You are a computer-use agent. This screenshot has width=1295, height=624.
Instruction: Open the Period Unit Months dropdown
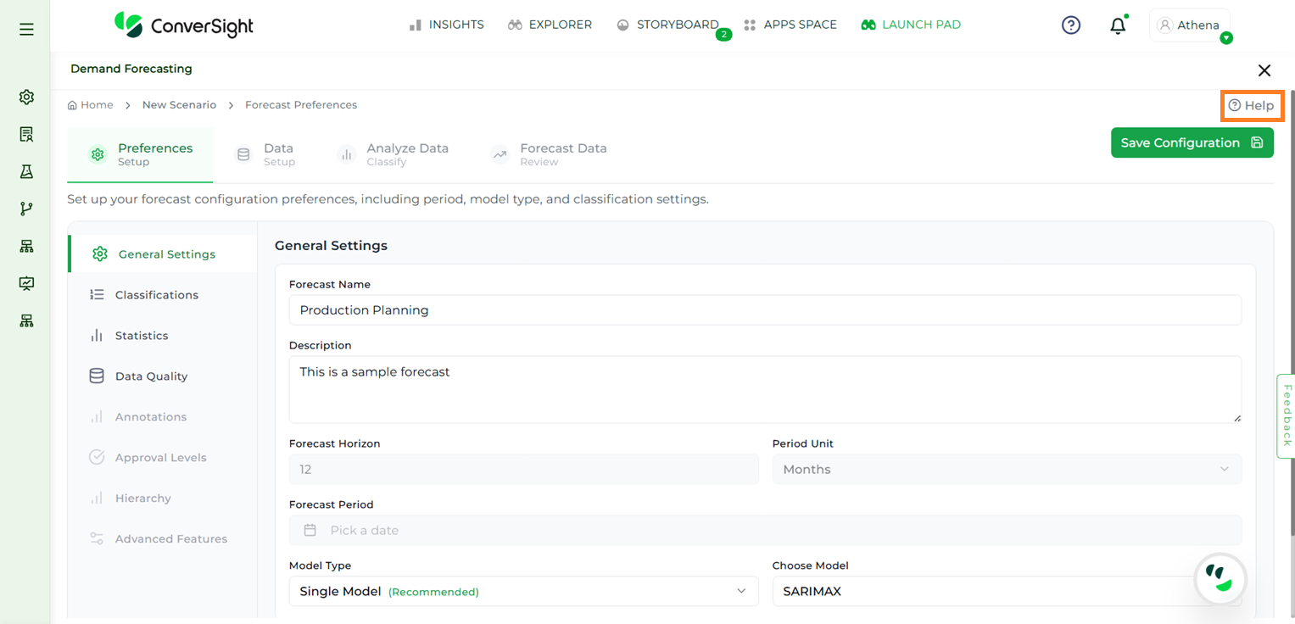pyautogui.click(x=1006, y=469)
